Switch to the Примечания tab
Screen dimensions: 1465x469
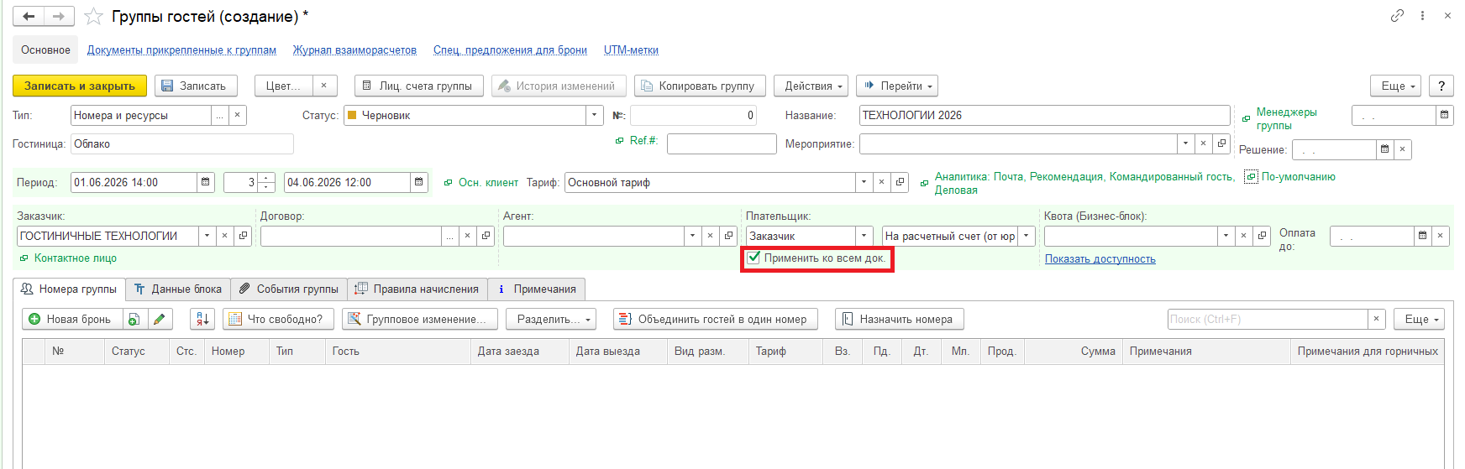[x=536, y=289]
